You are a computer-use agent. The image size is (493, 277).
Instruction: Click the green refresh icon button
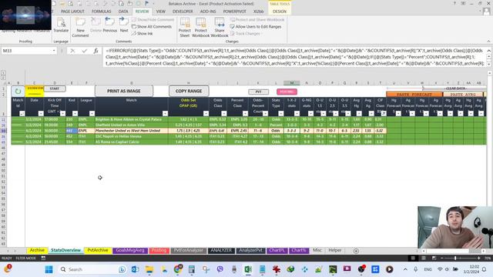click(x=18, y=92)
